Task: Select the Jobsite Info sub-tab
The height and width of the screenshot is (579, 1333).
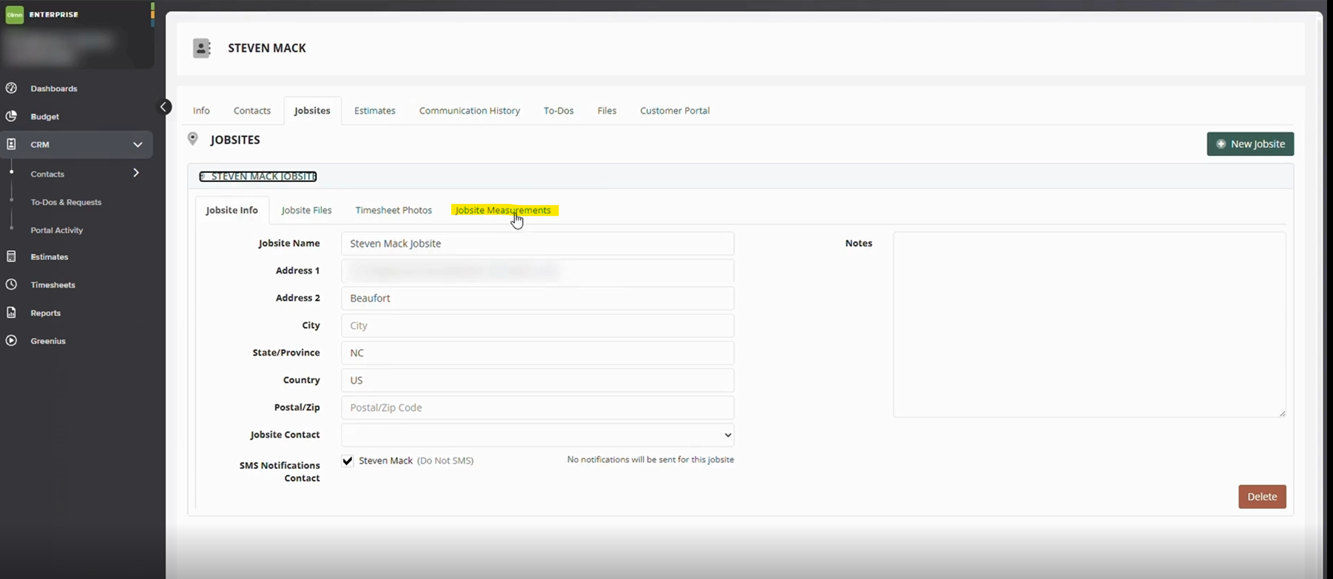Action: click(232, 210)
